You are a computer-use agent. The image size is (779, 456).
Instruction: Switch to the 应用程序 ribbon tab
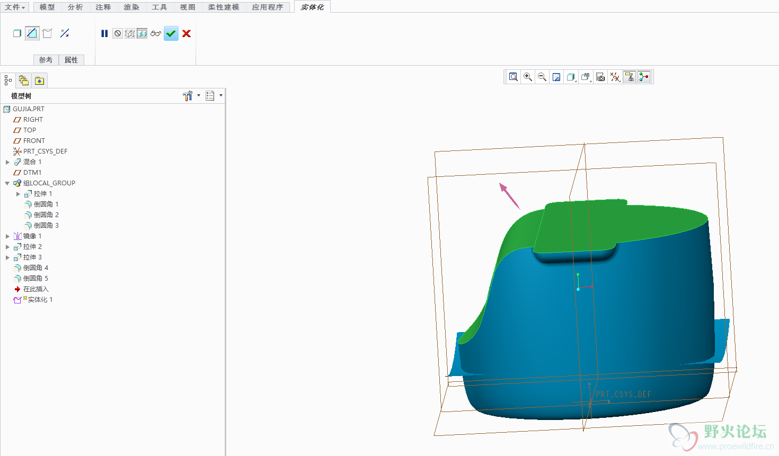[268, 7]
